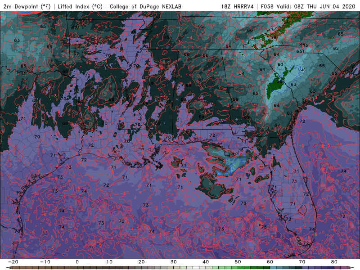
Task: Click the 'Lifted Index (°C)' header label
Action: pyautogui.click(x=80, y=6)
